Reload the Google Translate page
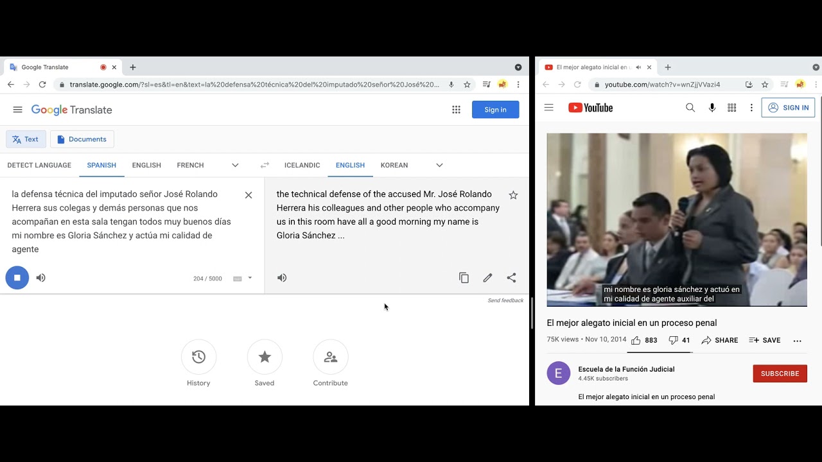822x462 pixels. pyautogui.click(x=42, y=85)
